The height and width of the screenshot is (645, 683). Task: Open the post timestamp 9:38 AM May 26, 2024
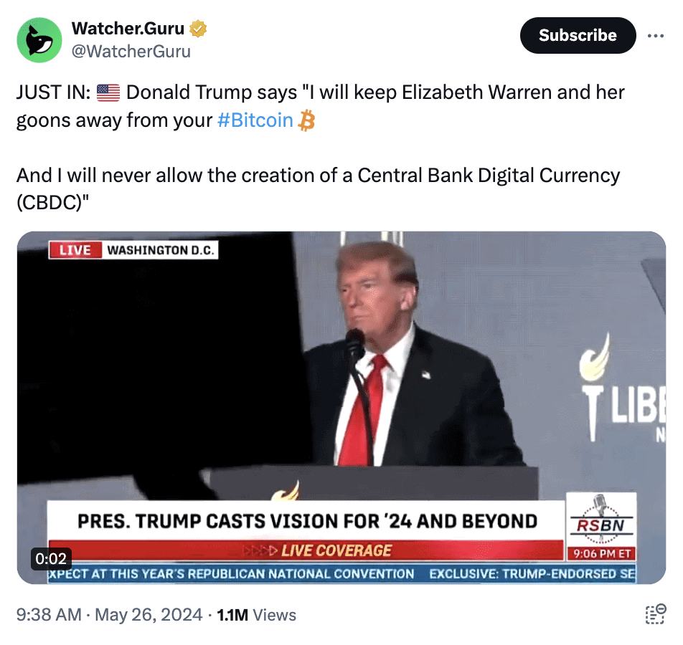coord(109,615)
